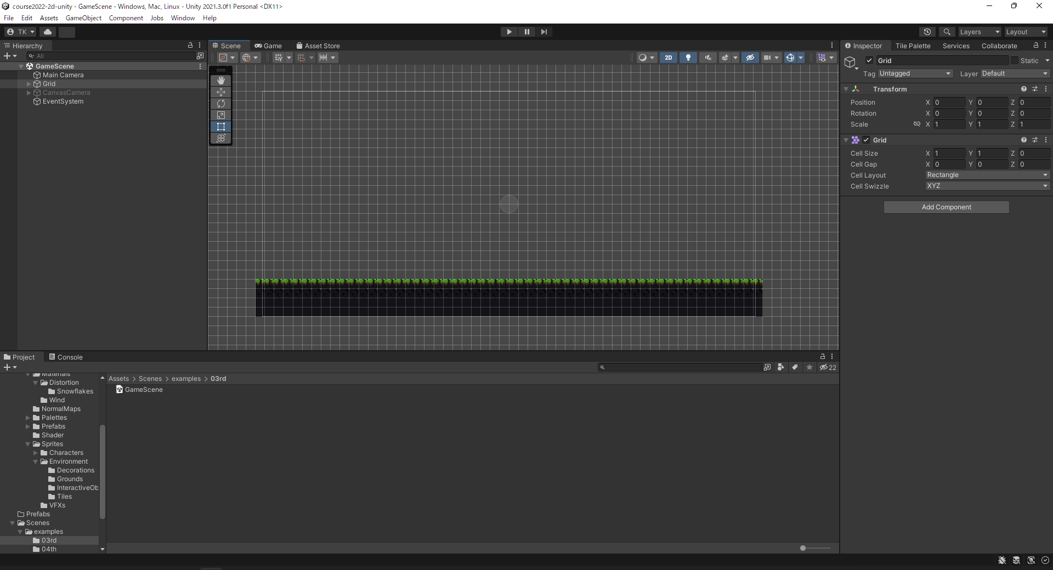Image resolution: width=1053 pixels, height=570 pixels.
Task: Toggle the 2D view mode
Action: 669,58
